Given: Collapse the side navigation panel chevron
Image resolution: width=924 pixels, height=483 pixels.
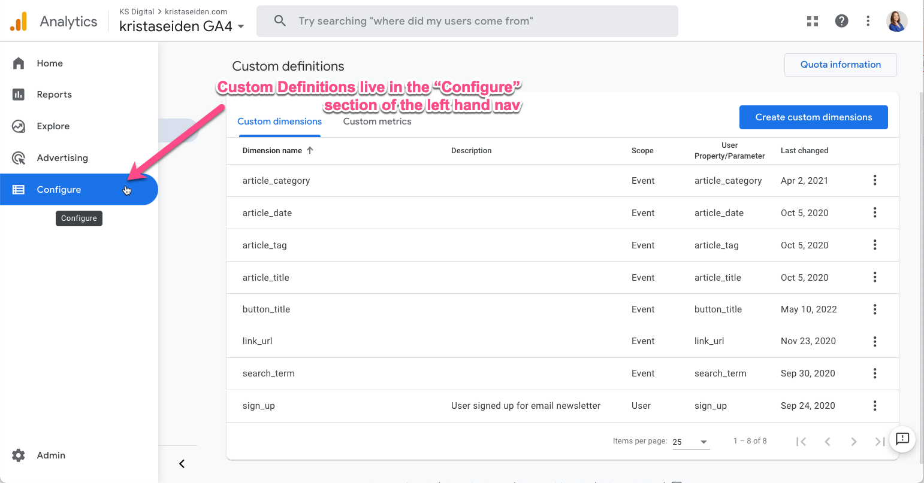Looking at the screenshot, I should [182, 464].
